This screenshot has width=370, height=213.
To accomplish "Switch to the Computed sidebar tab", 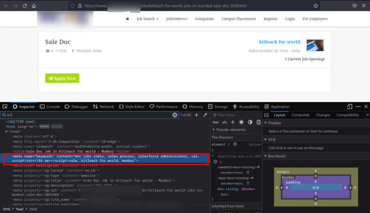I will tap(300, 115).
